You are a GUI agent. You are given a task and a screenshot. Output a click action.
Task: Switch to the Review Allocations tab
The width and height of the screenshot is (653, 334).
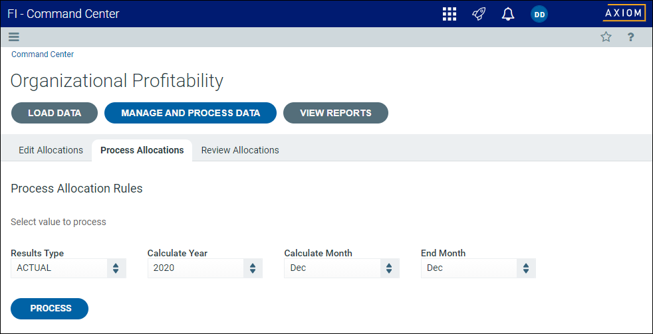[240, 150]
